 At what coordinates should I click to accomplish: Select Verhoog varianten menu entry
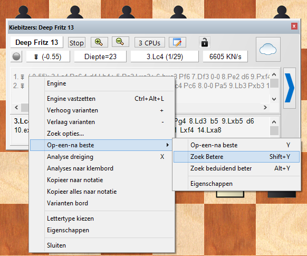click(102, 110)
